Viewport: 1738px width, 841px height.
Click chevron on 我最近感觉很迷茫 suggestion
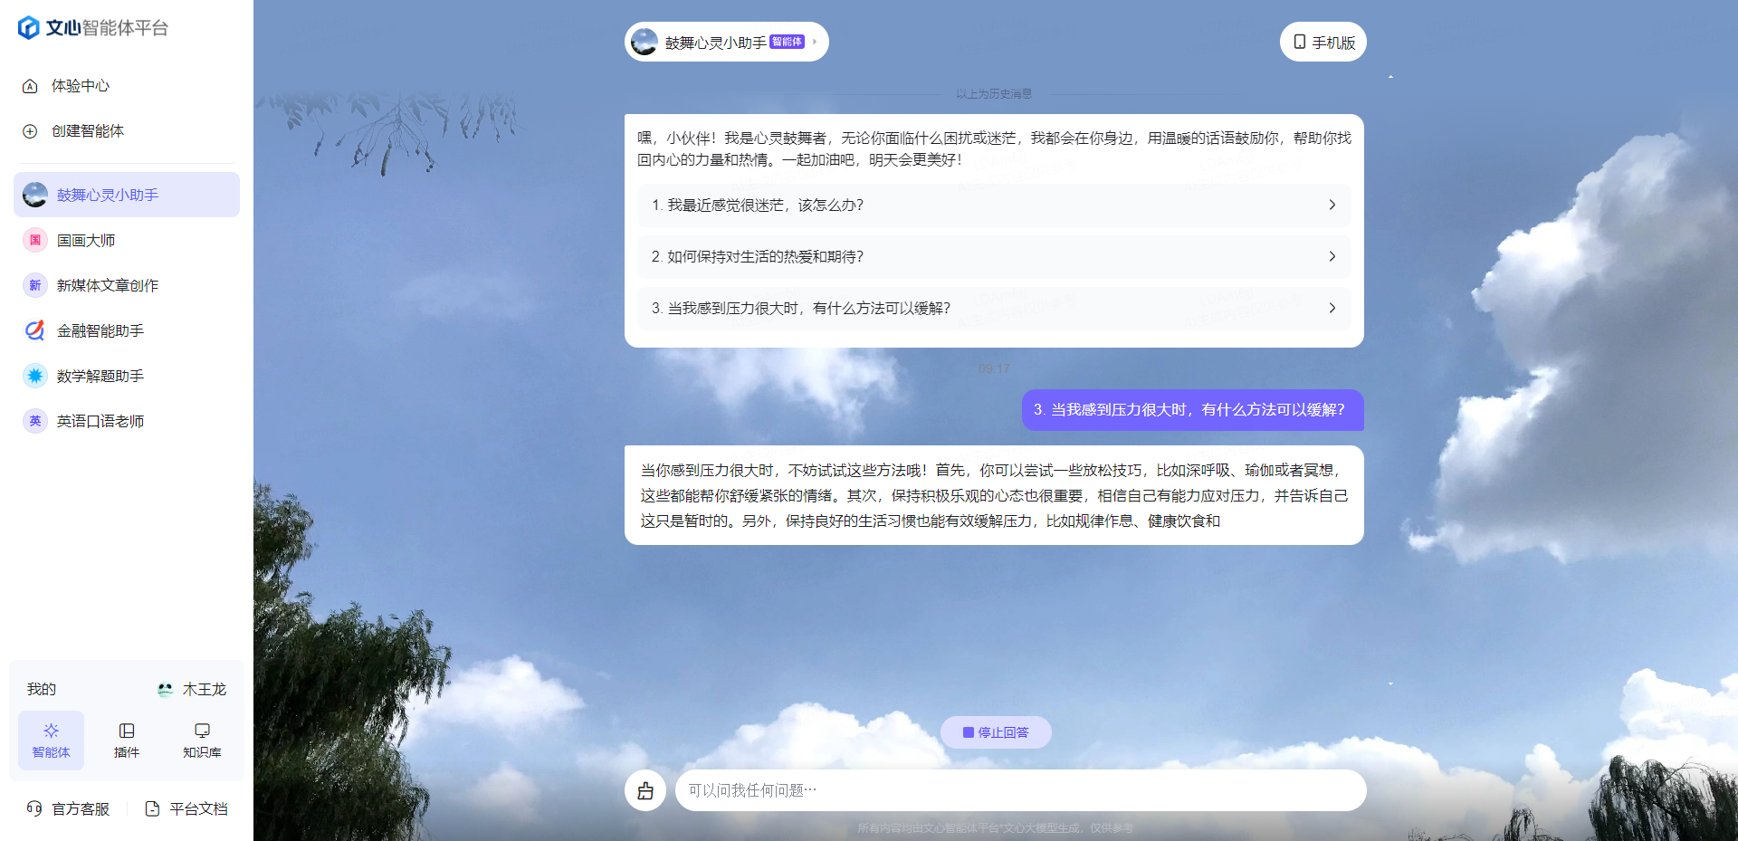(1332, 205)
